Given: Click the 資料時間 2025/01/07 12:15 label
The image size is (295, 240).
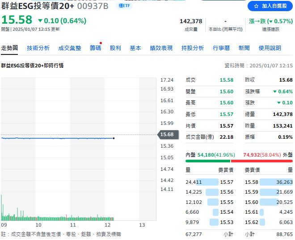Looking at the screenshot, I should pyautogui.click(x=259, y=66).
